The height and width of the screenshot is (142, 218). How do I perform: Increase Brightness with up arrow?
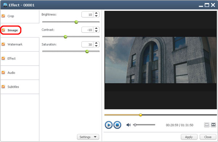[x=96, y=13]
